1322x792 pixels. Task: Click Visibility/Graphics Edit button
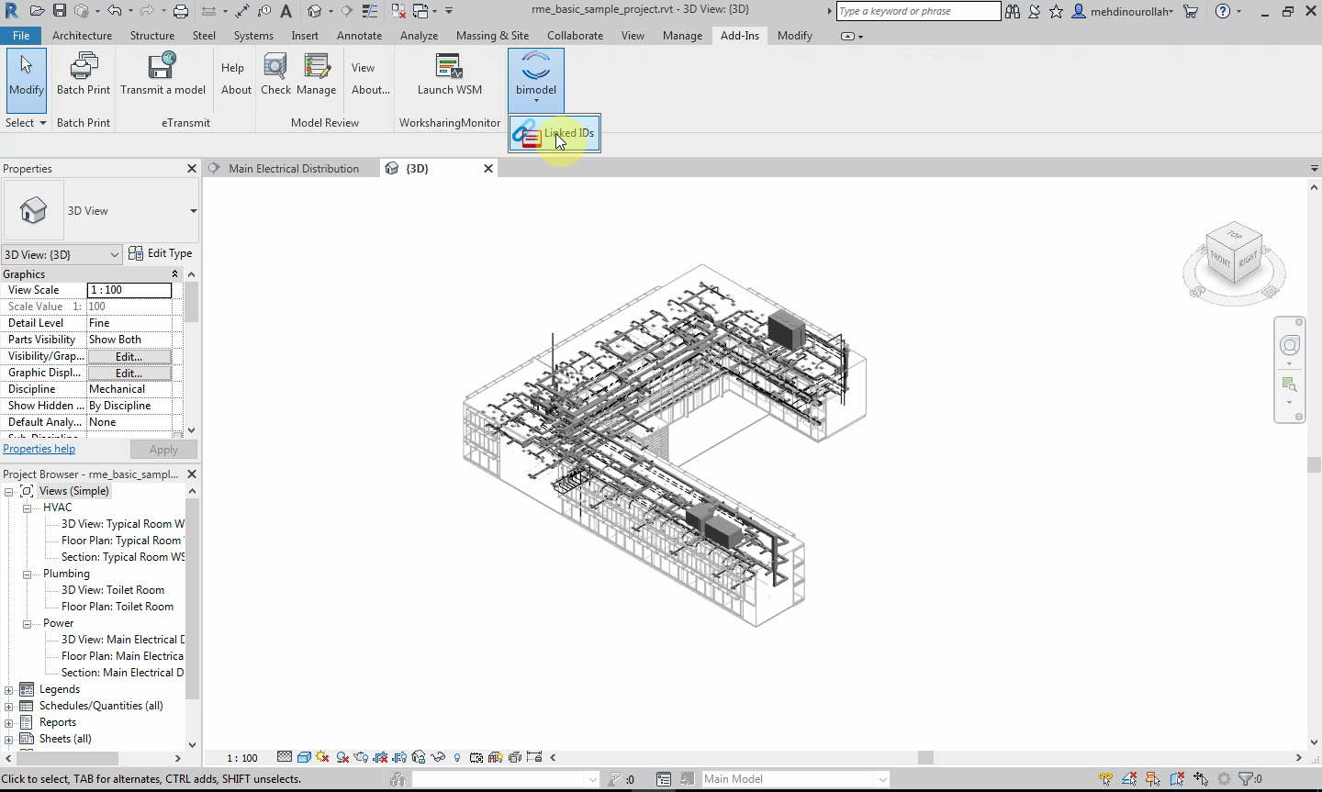click(x=129, y=356)
